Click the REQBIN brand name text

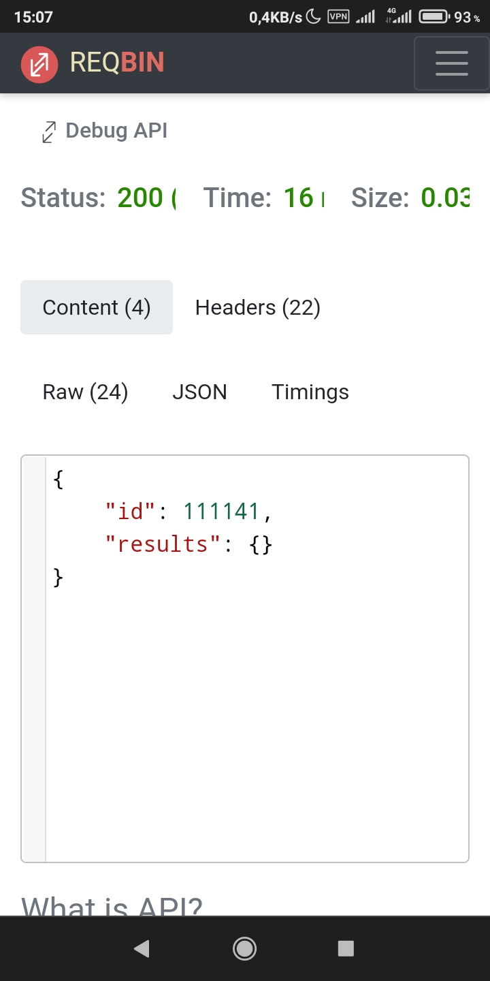tap(117, 63)
